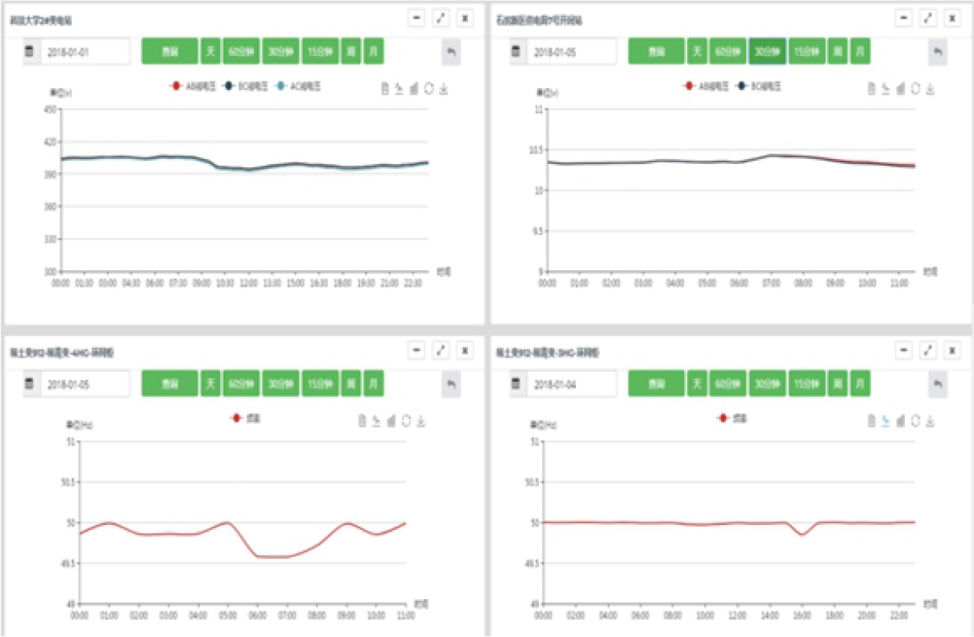Screen dimensions: 974x637
Task: Click back arrow in 2018-01-04 frequency panel
Action: 938,384
